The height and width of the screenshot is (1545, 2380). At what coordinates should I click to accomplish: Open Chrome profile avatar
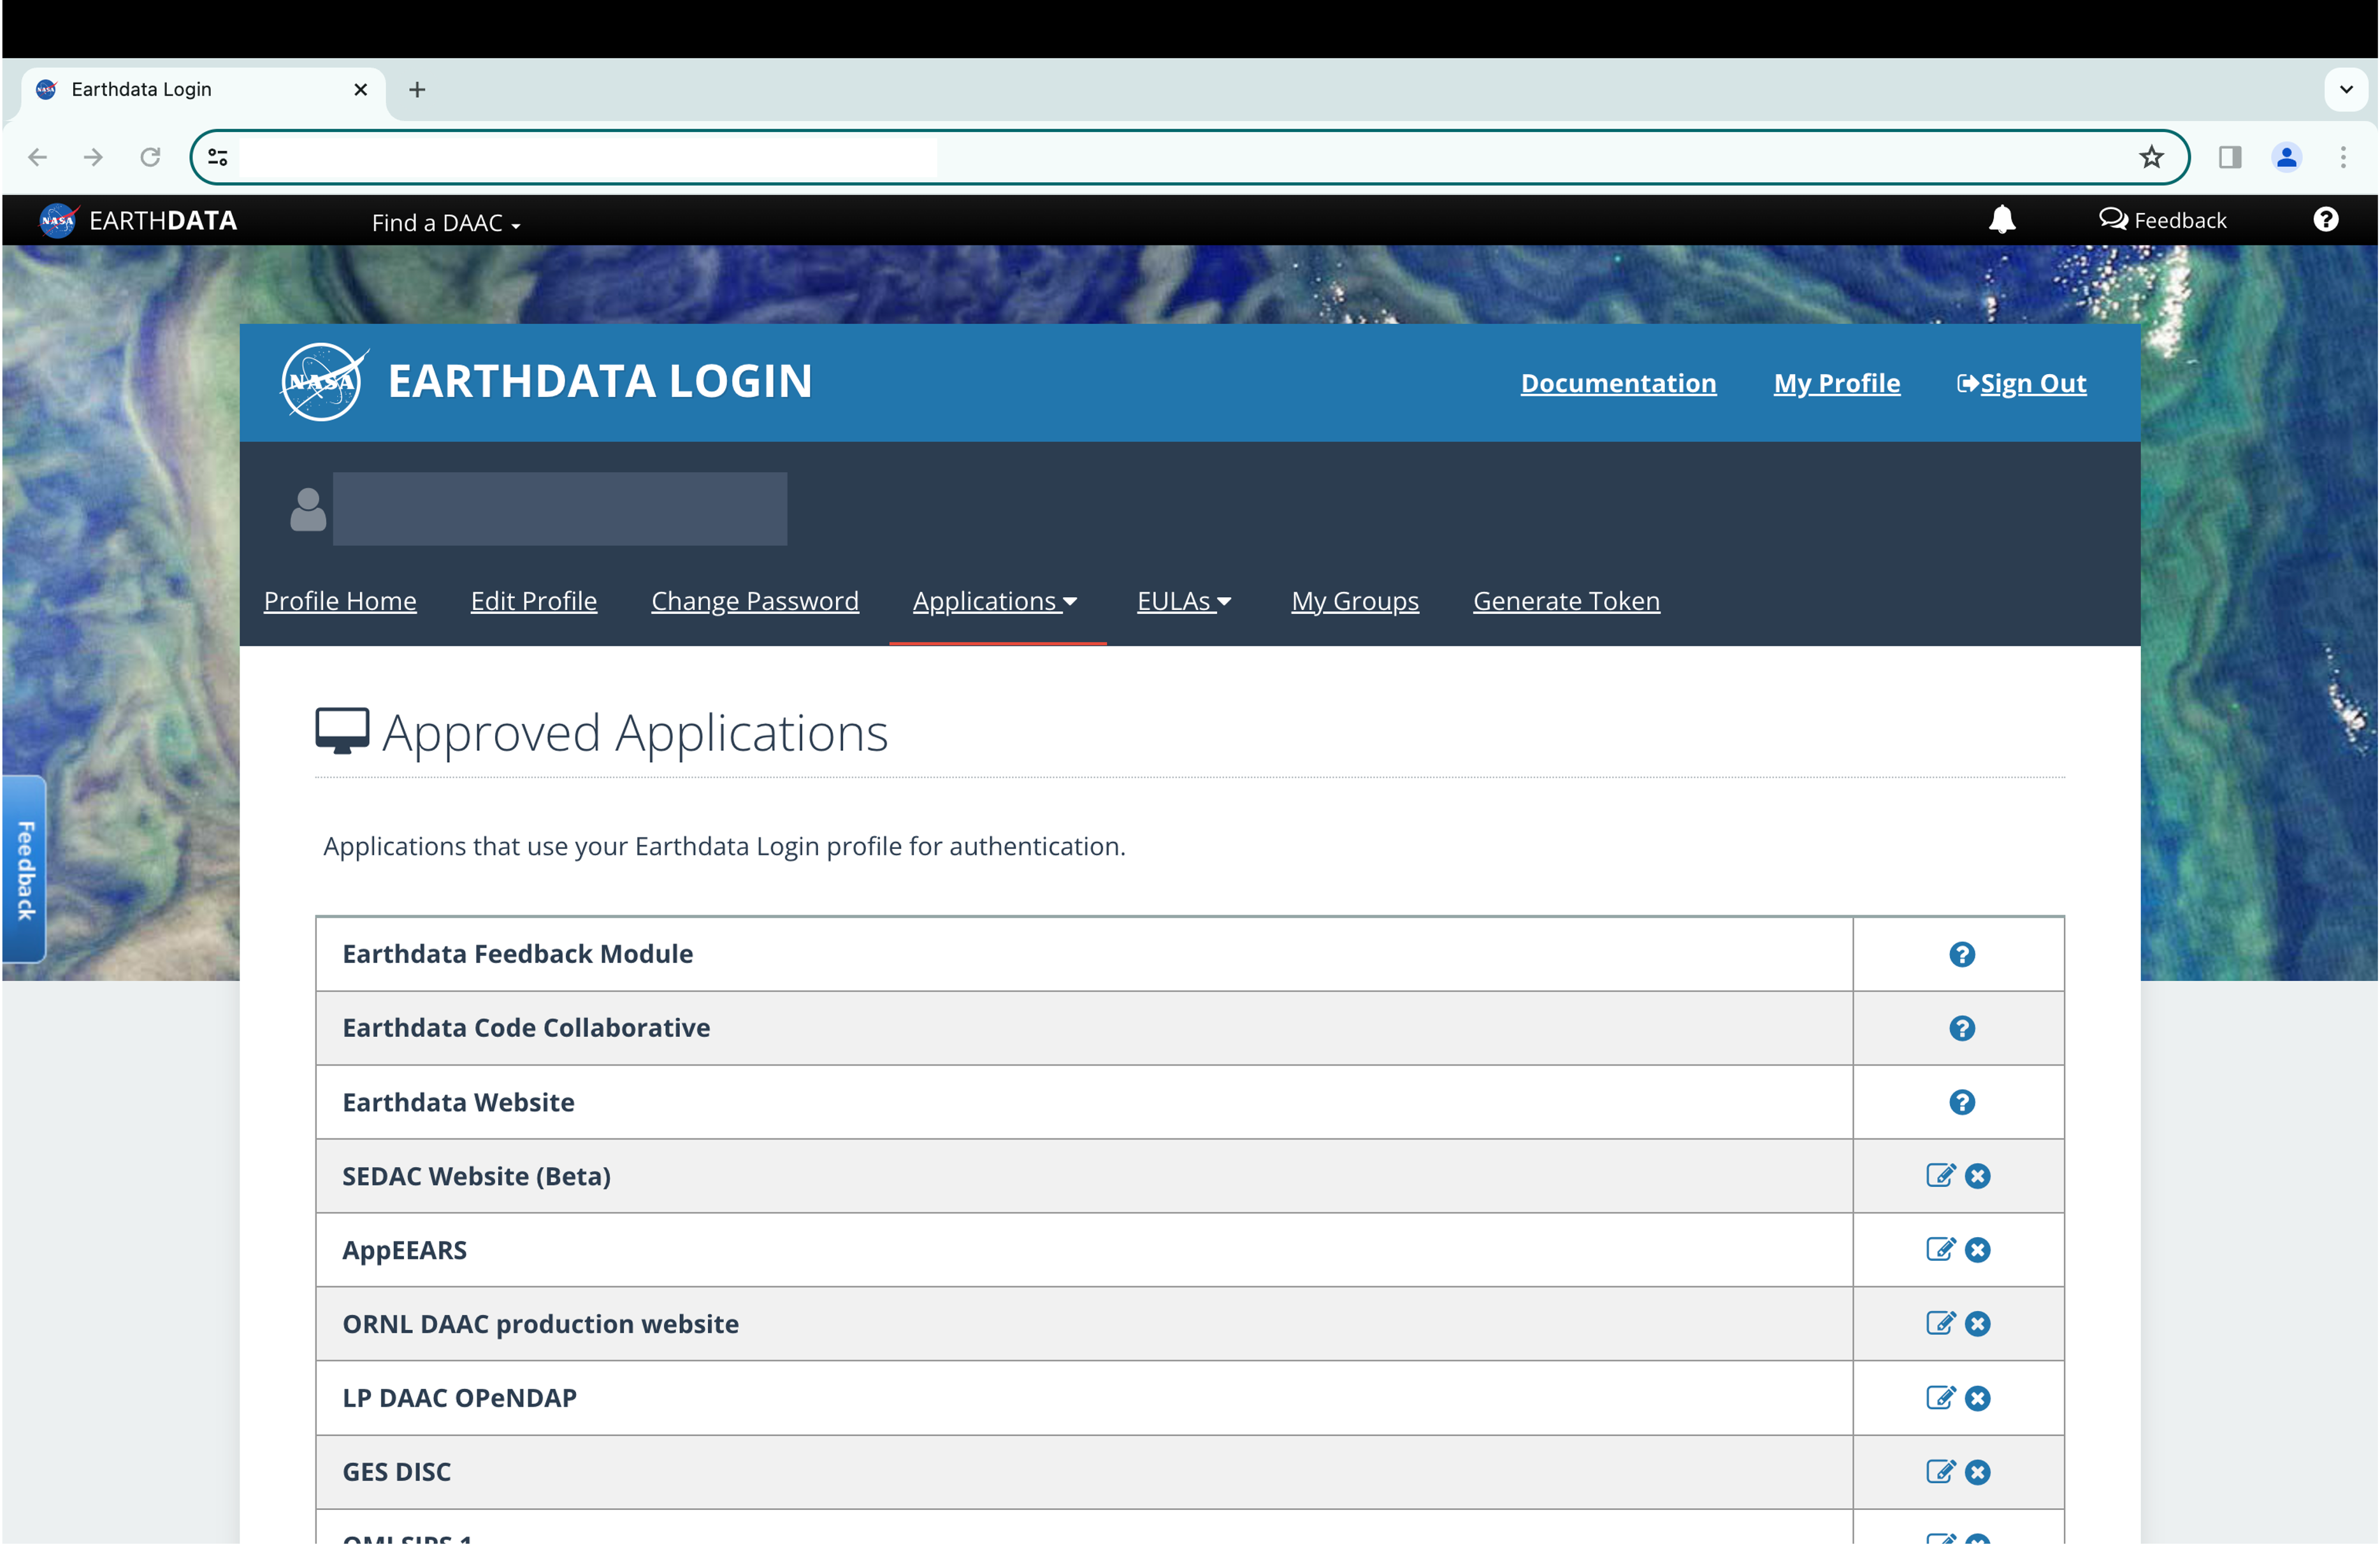[2287, 157]
